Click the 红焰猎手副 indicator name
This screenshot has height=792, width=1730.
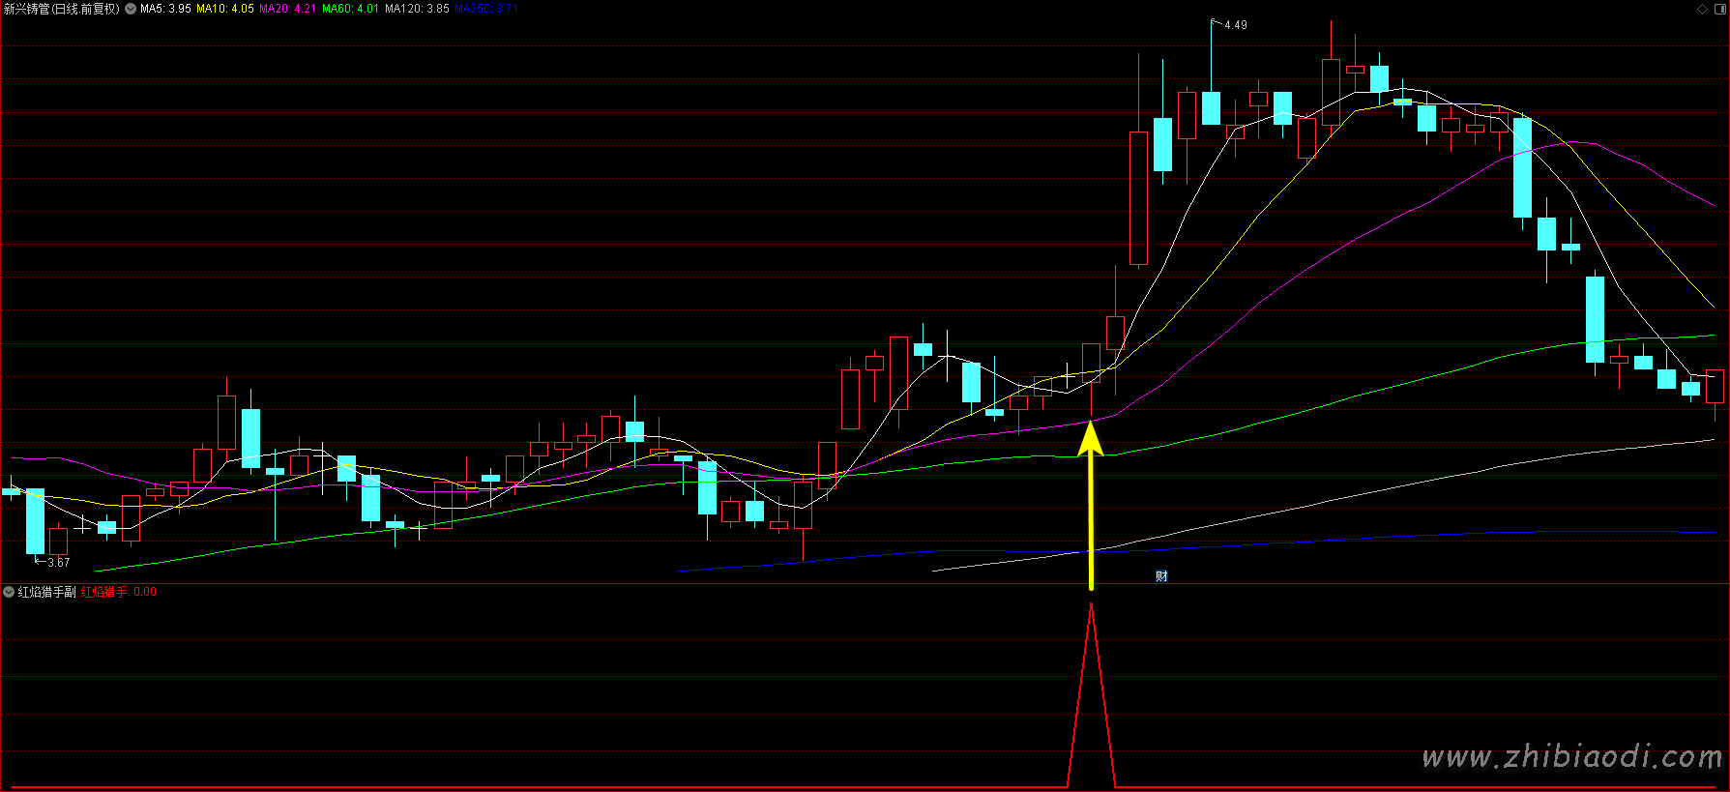click(46, 592)
